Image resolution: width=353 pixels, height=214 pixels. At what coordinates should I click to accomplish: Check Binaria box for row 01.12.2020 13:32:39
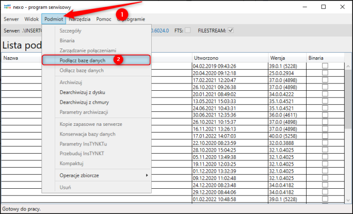click(x=325, y=171)
